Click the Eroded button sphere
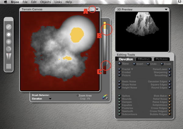The image size is (183, 129). click(119, 72)
